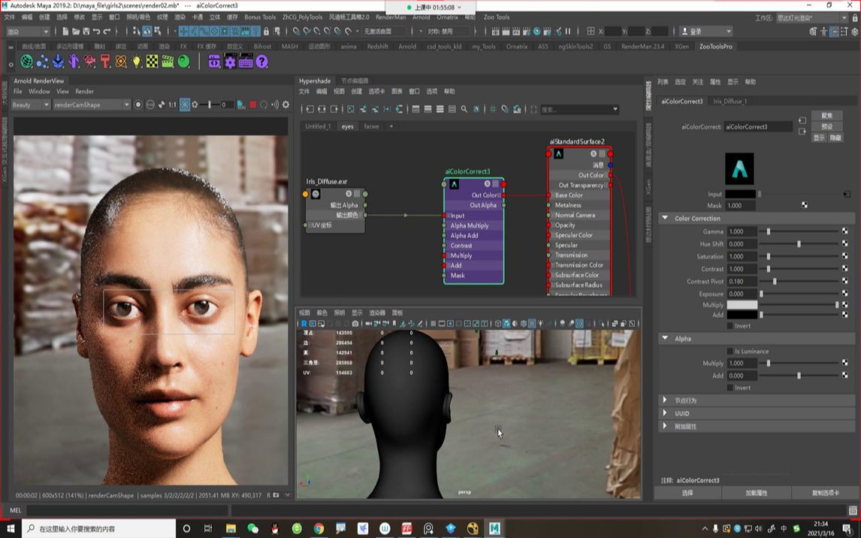Stop the render with the red square
Screen dimensions: 861x538
coord(253,105)
